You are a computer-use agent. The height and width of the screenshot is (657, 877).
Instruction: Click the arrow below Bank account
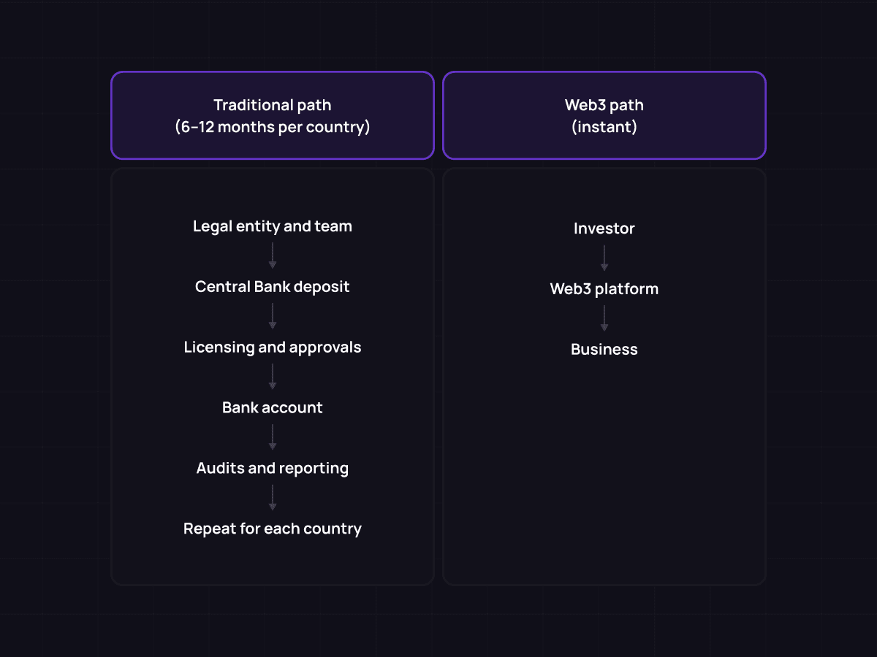pos(273,437)
